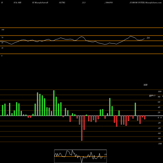Click the 'SI & MR' header text
This screenshot has height=163, width=163.
17,3
